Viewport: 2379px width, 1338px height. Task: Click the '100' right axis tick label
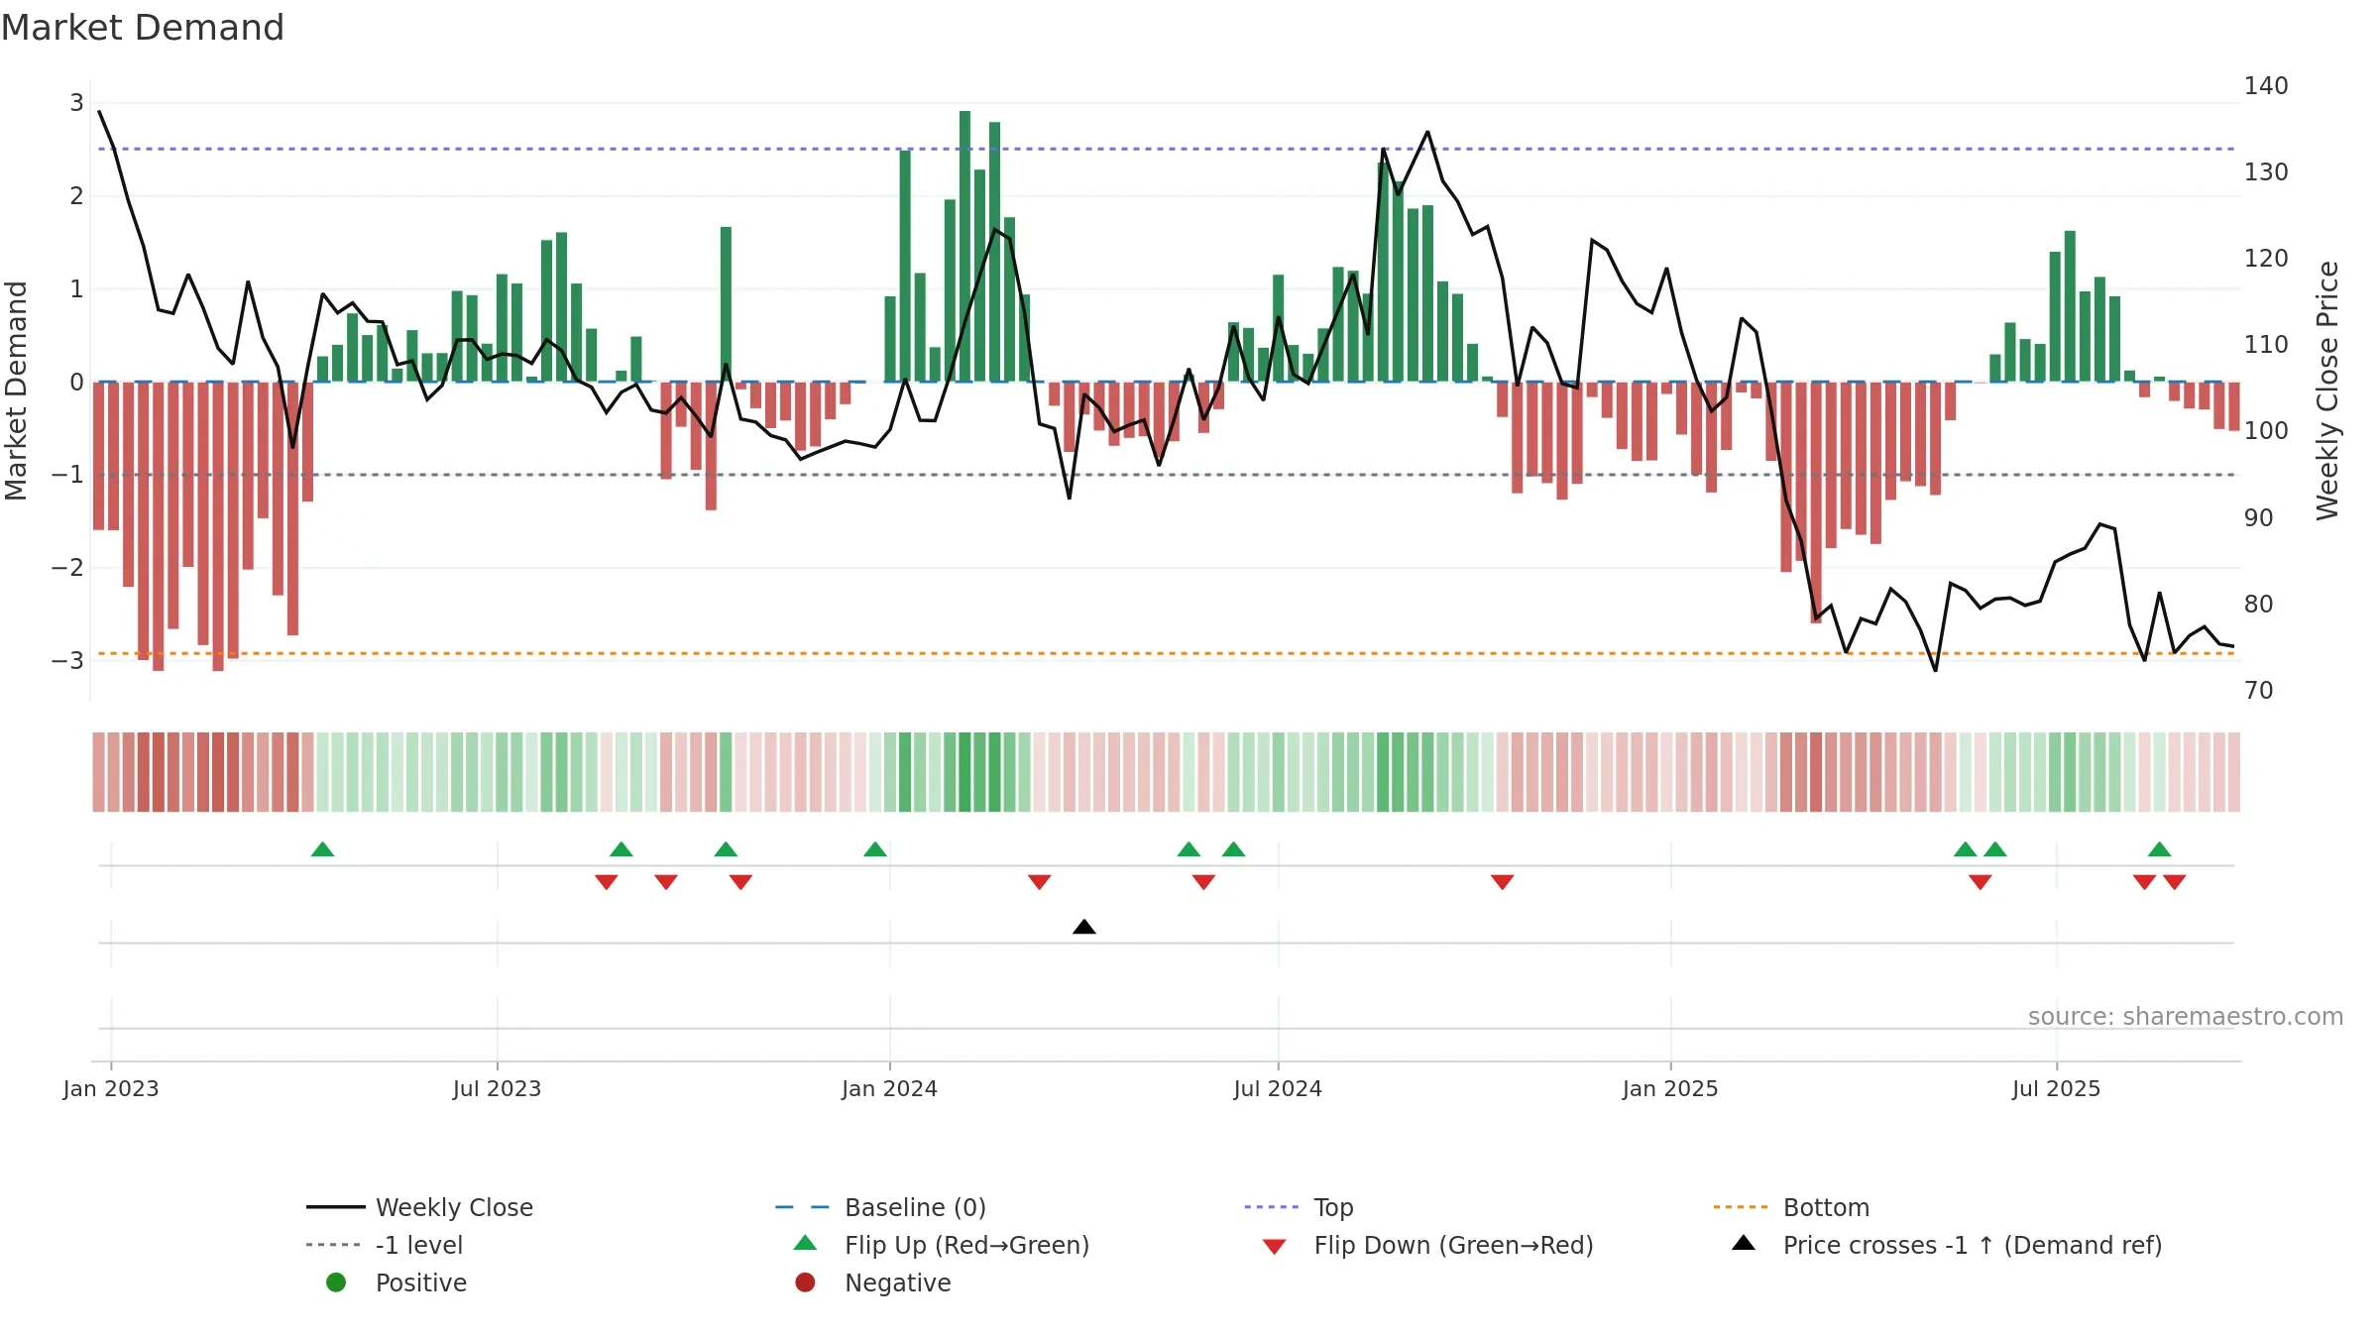point(2266,431)
